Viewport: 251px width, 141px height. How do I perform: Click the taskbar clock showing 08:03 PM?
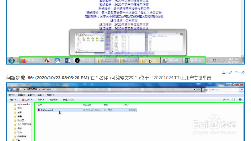click(x=233, y=60)
